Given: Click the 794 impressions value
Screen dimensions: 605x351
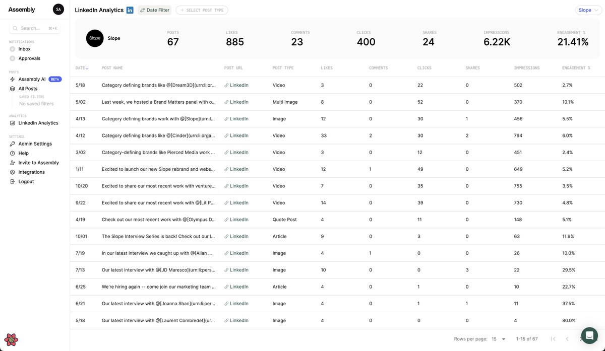Looking at the screenshot, I should 518,135.
